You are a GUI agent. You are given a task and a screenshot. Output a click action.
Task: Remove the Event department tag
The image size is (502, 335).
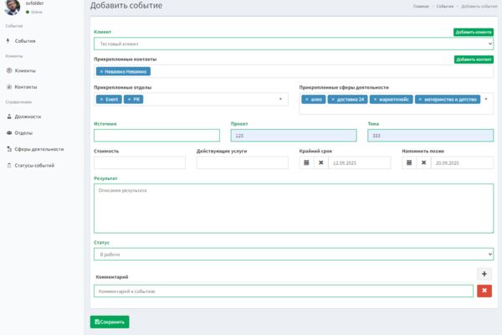pos(101,100)
